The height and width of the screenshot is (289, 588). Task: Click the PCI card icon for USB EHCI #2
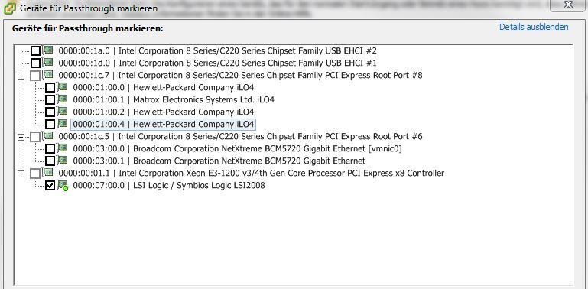(x=48, y=50)
